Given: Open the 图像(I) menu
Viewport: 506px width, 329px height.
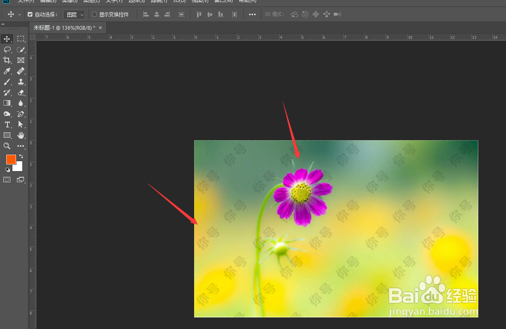Looking at the screenshot, I should tap(70, 1).
